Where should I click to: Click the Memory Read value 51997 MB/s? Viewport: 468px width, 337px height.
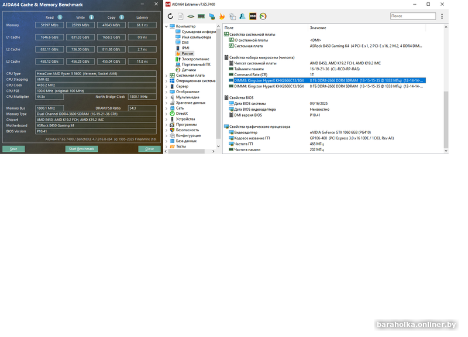(x=50, y=25)
